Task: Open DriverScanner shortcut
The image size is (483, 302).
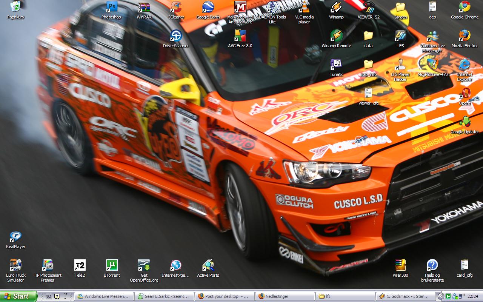Action: (176, 39)
